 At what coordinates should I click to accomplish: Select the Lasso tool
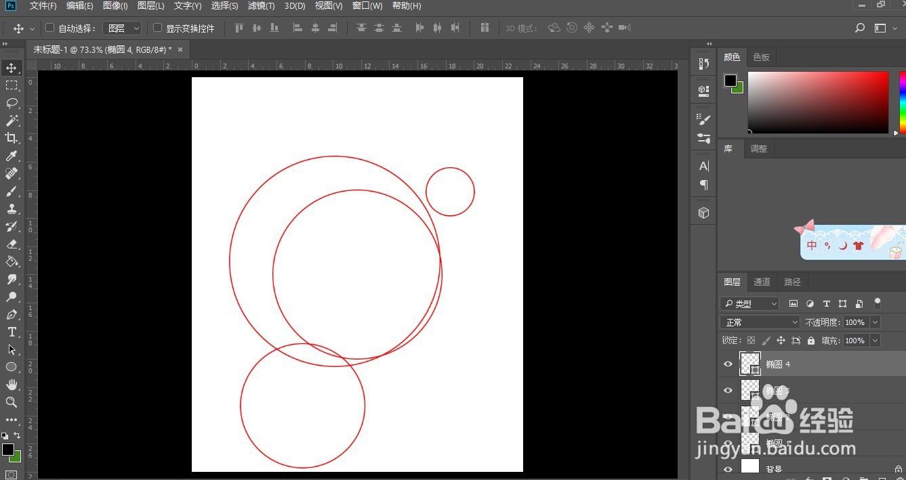pos(12,103)
